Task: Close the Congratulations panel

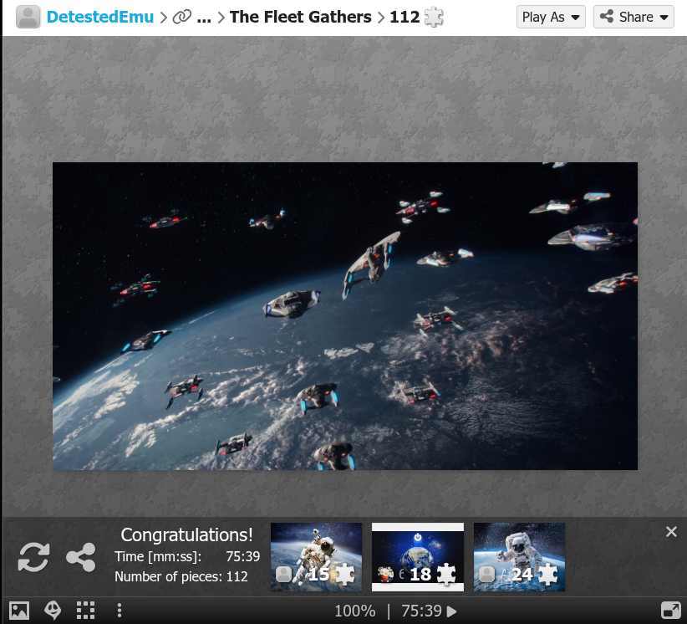Action: (x=671, y=532)
